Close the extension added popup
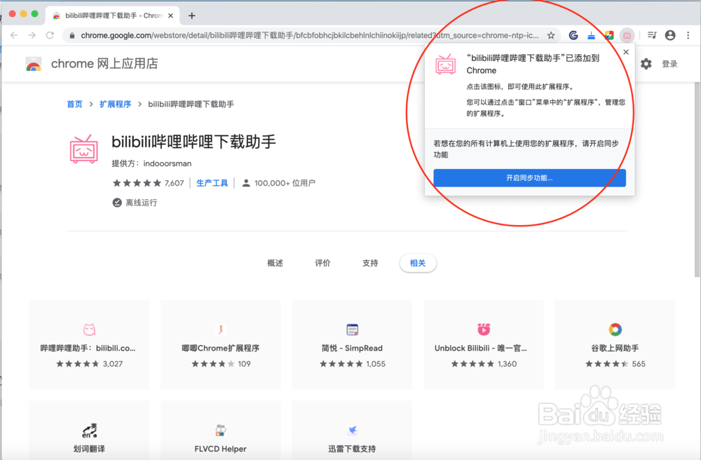 (626, 53)
